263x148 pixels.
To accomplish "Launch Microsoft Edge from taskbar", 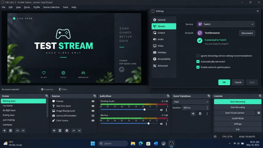I will click(x=140, y=143).
